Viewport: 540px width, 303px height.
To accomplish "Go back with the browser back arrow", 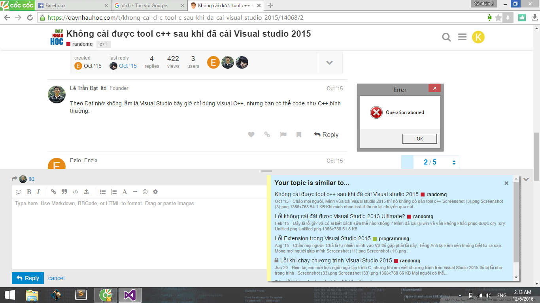I will point(7,18).
